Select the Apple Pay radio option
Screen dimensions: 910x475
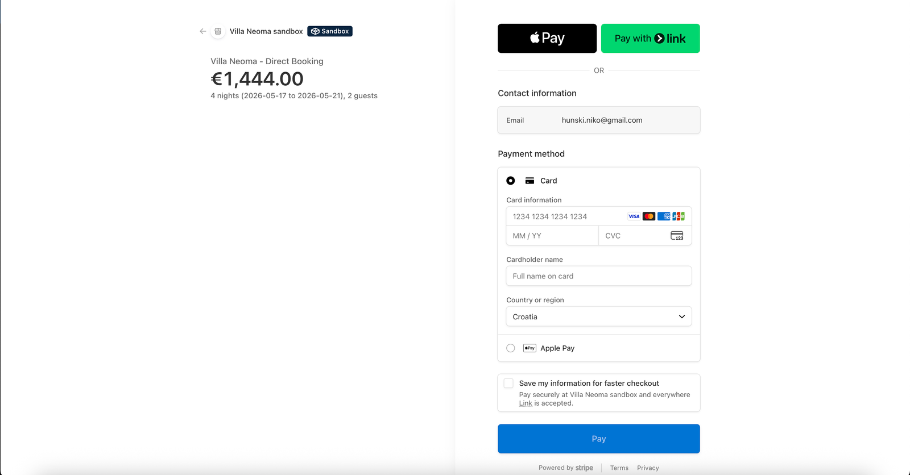point(511,348)
